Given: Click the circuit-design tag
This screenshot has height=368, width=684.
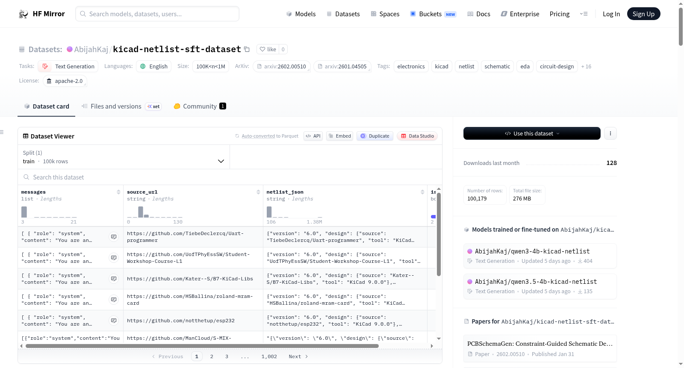Looking at the screenshot, I should point(557,66).
